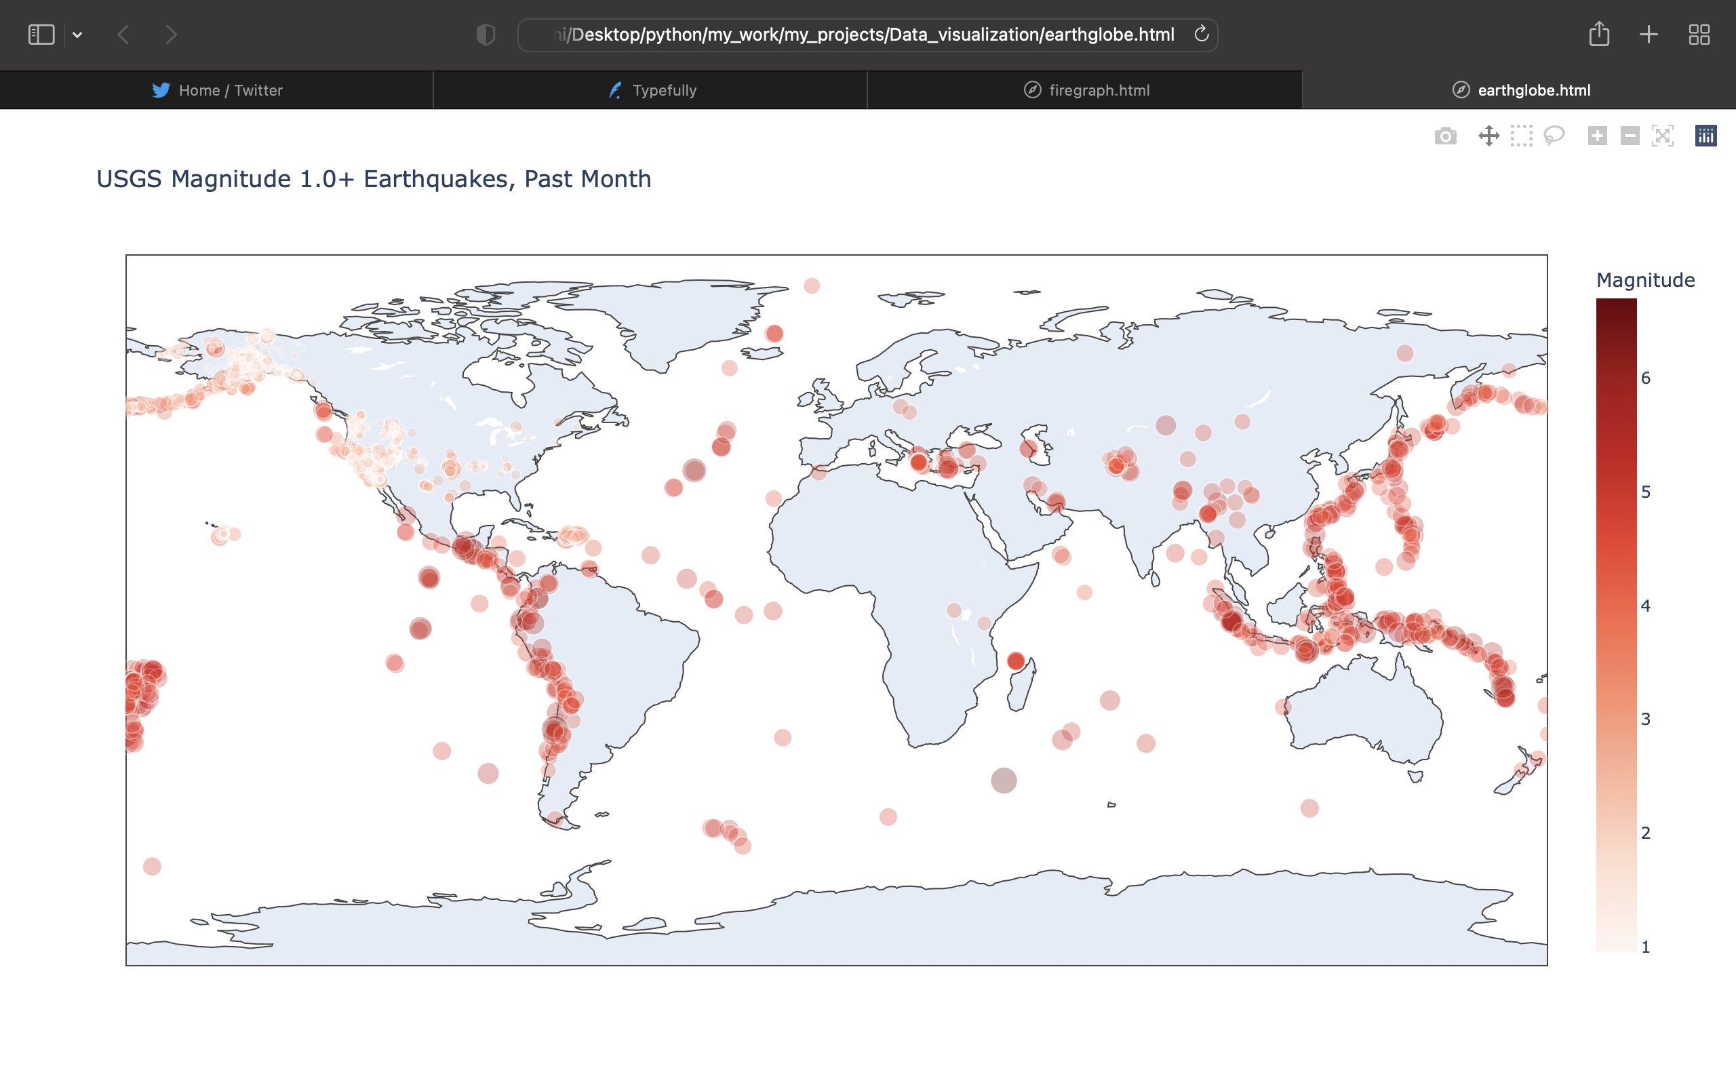The height and width of the screenshot is (1085, 1736).
Task: Click the plot Zoom out button
Action: (1630, 136)
